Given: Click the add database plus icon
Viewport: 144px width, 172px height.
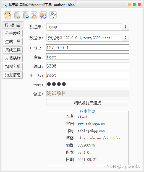Looking at the screenshot, I should click(x=25, y=15).
